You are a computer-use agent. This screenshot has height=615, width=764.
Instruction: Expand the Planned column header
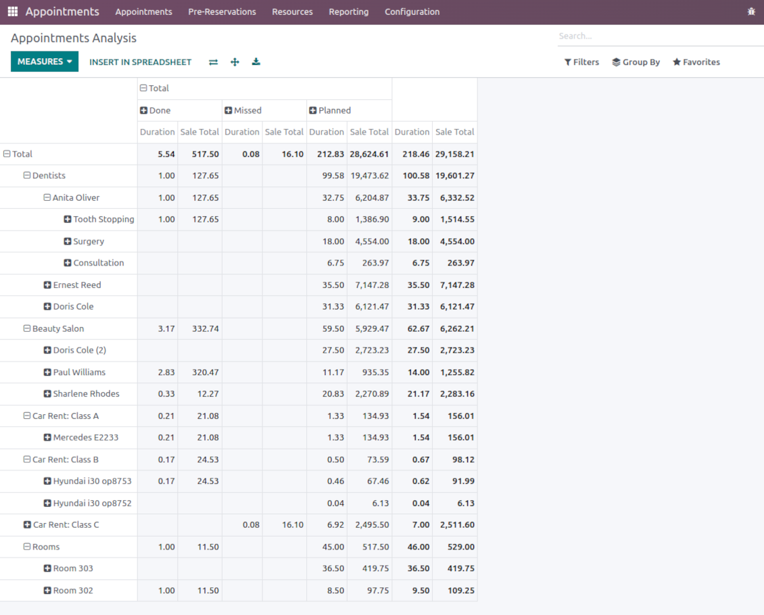[330, 111]
